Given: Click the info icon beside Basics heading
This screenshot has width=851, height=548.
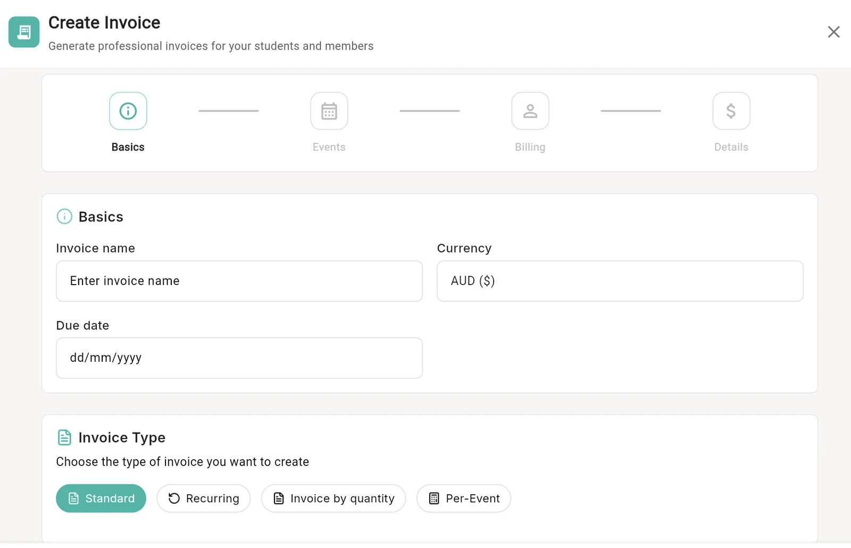Looking at the screenshot, I should click(64, 217).
